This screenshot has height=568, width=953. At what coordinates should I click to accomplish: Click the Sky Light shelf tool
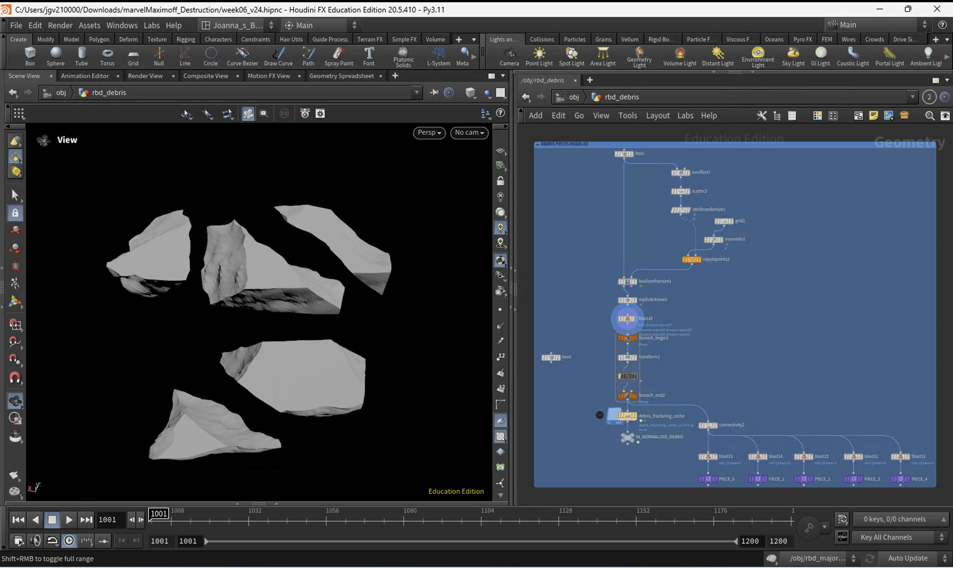click(x=793, y=56)
